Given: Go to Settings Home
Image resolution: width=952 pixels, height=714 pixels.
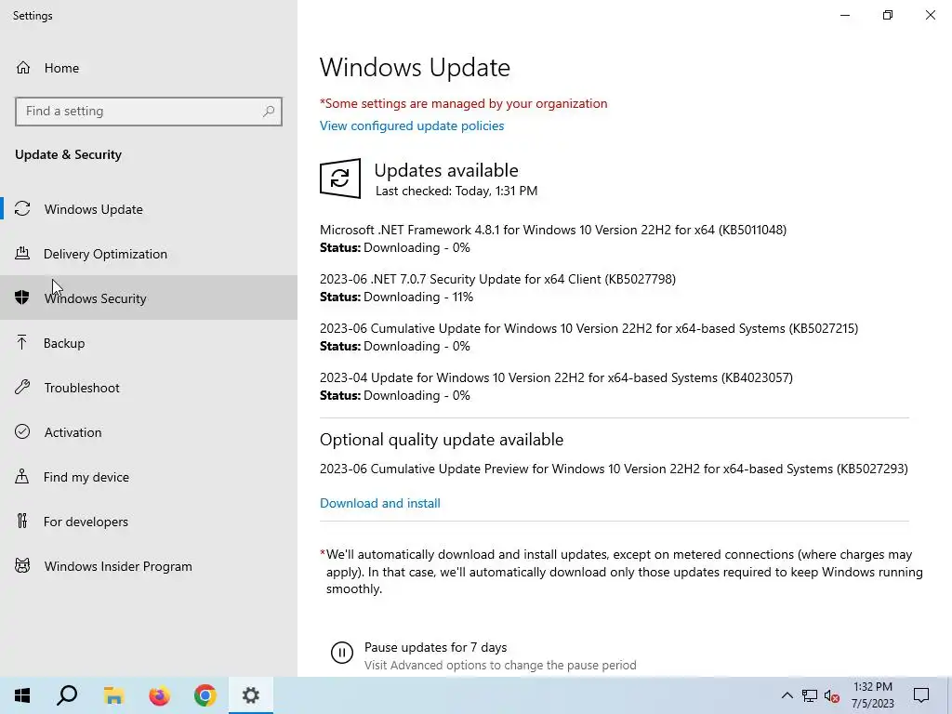Looking at the screenshot, I should [x=149, y=68].
